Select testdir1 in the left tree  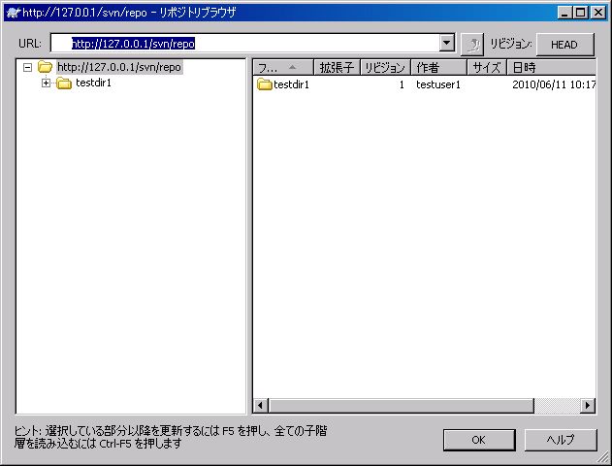93,83
